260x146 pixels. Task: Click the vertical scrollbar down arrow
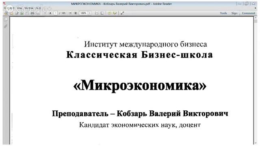coord(256,143)
